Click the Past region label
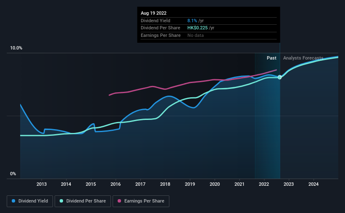This screenshot has width=345, height=213. 271,58
